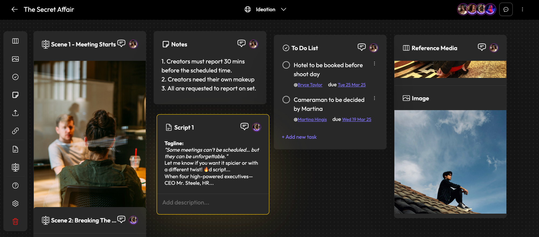539x237 pixels.
Task: Open options menu for Cameraman task
Action: [x=374, y=98]
